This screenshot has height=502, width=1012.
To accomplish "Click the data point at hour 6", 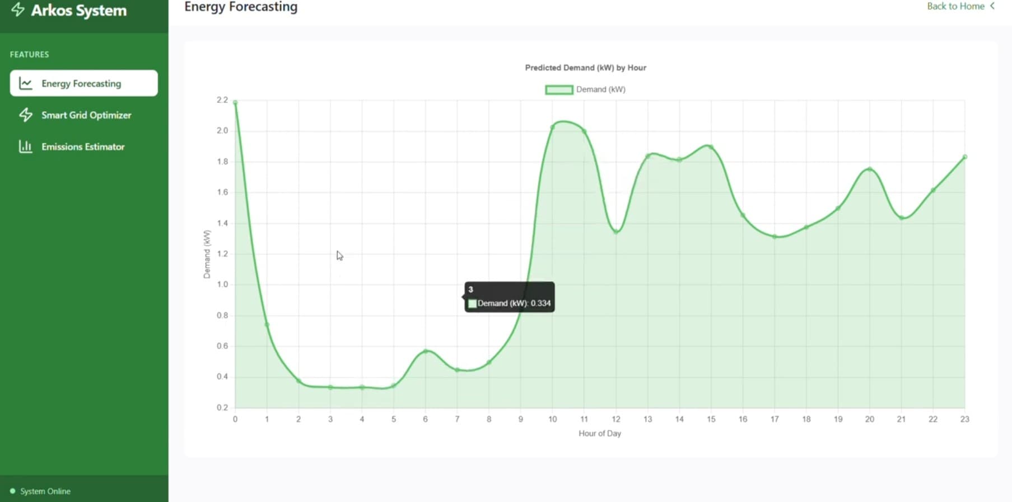I will (426, 351).
